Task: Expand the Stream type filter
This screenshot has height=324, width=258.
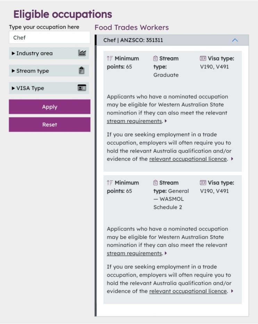Action: (49, 71)
